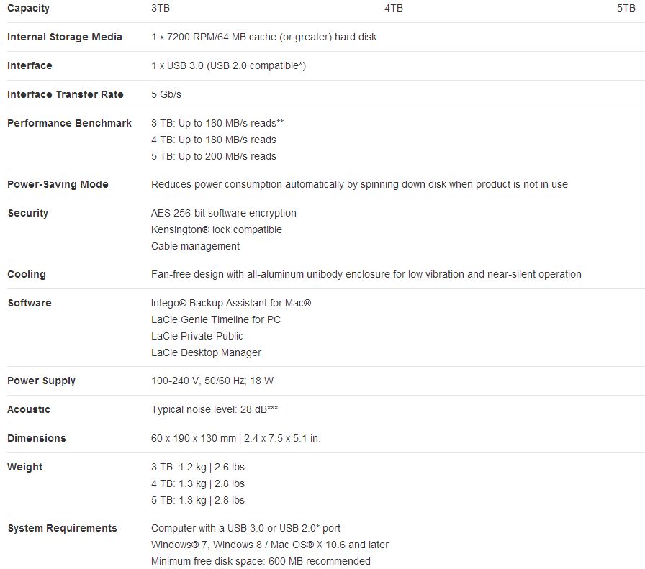645x569 pixels.
Task: Select the Interface Transfer Rate label
Action: pyautogui.click(x=66, y=94)
